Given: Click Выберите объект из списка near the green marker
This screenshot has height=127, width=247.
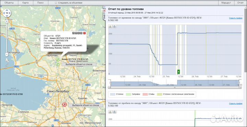Looking at the screenshot, I should (79, 64).
